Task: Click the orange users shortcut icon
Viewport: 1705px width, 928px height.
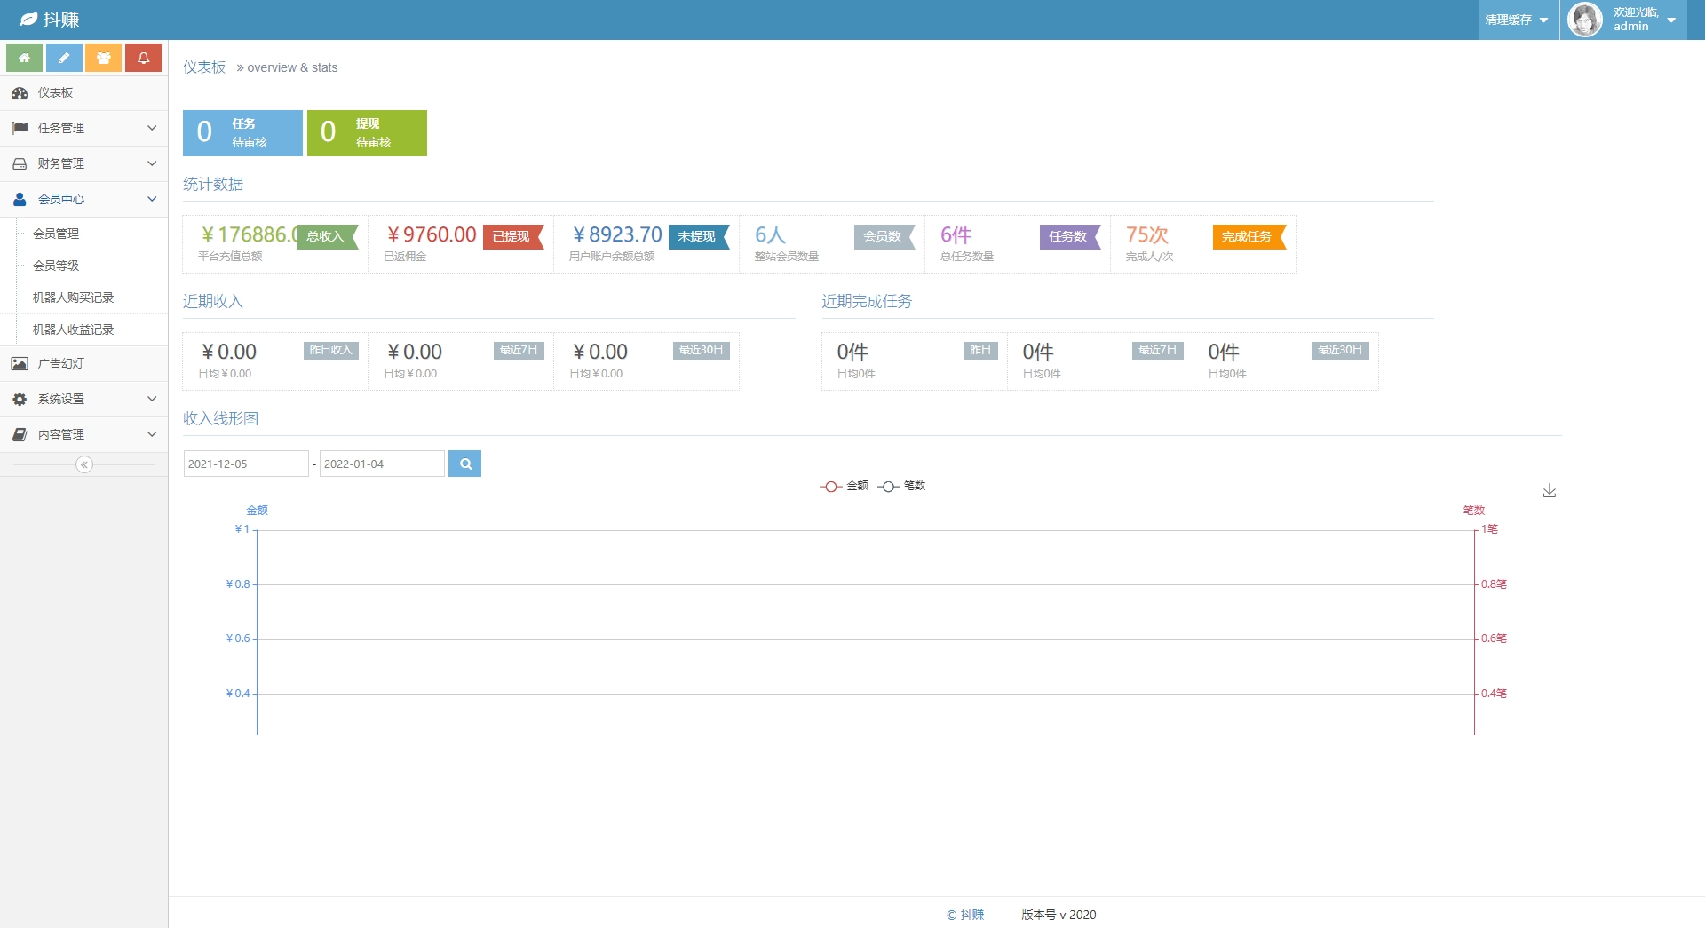Action: pos(104,58)
